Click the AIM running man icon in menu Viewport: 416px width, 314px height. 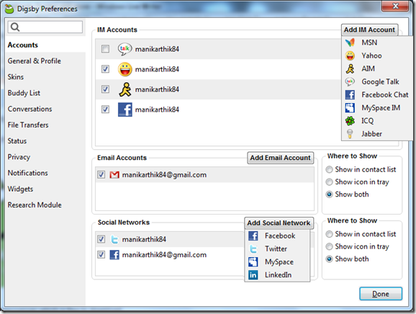click(x=350, y=68)
